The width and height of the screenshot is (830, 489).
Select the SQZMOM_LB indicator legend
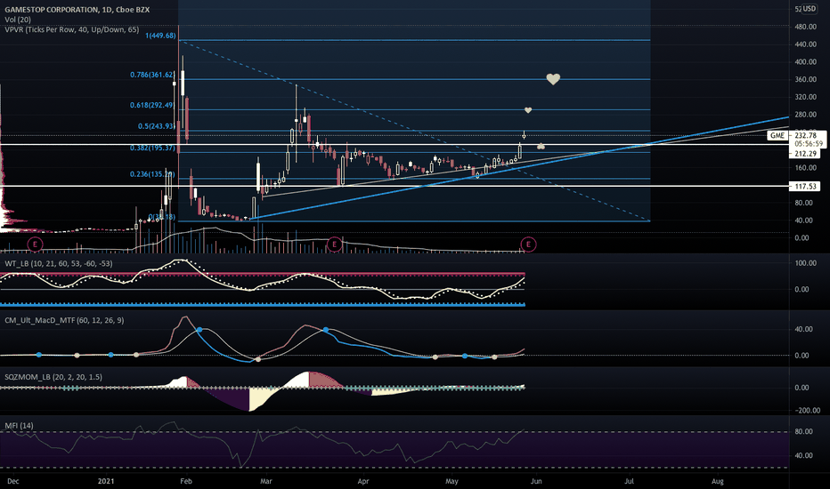pyautogui.click(x=53, y=377)
